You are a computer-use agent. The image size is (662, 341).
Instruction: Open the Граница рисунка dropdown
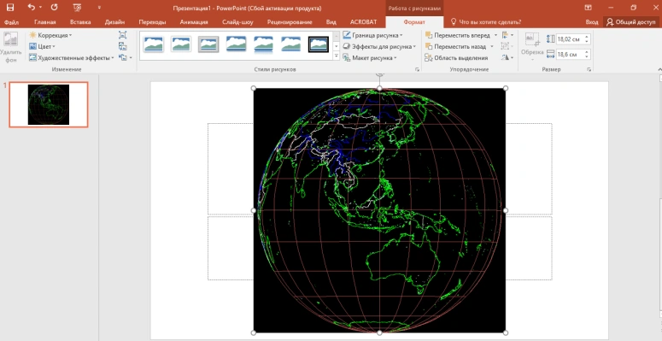pyautogui.click(x=372, y=36)
